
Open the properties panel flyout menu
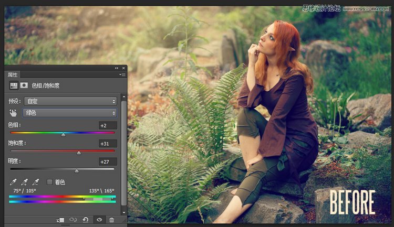click(x=122, y=75)
